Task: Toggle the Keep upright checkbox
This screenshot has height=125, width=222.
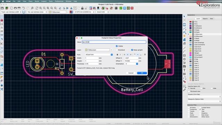Action: click(132, 50)
